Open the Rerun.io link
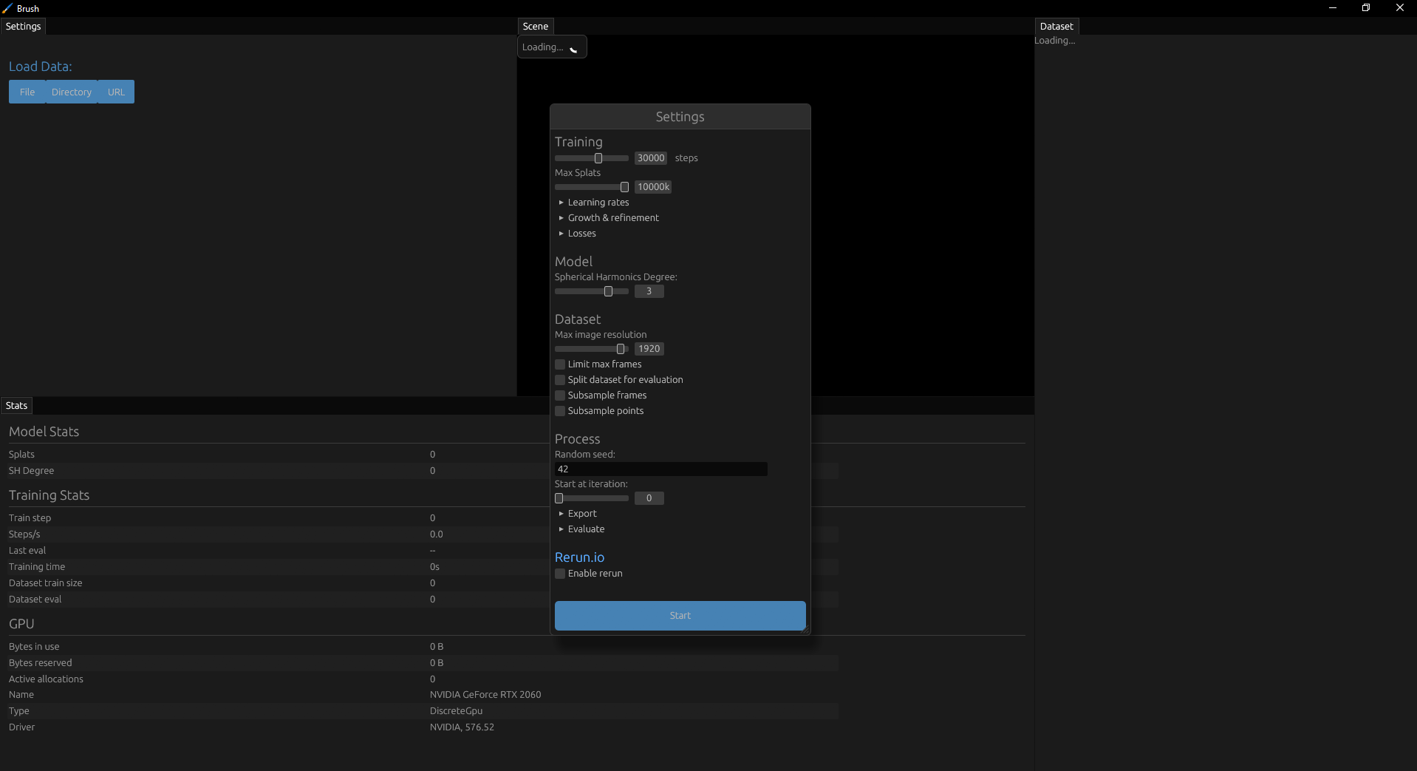1417x771 pixels. [x=579, y=557]
